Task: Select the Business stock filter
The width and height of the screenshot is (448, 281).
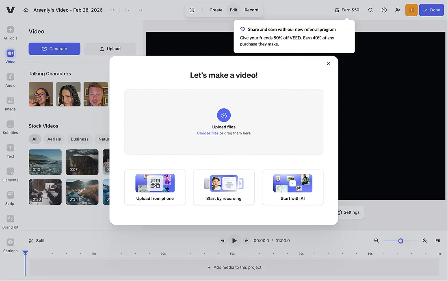Action: point(80,139)
